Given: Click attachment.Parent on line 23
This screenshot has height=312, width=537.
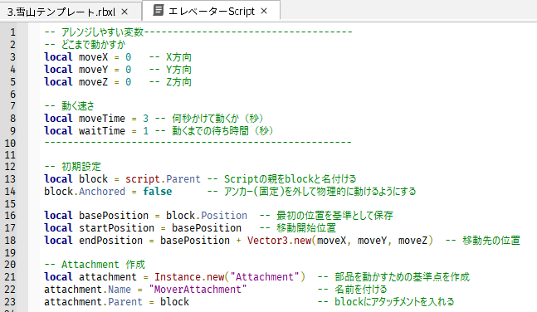Looking at the screenshot, I should coord(93,302).
